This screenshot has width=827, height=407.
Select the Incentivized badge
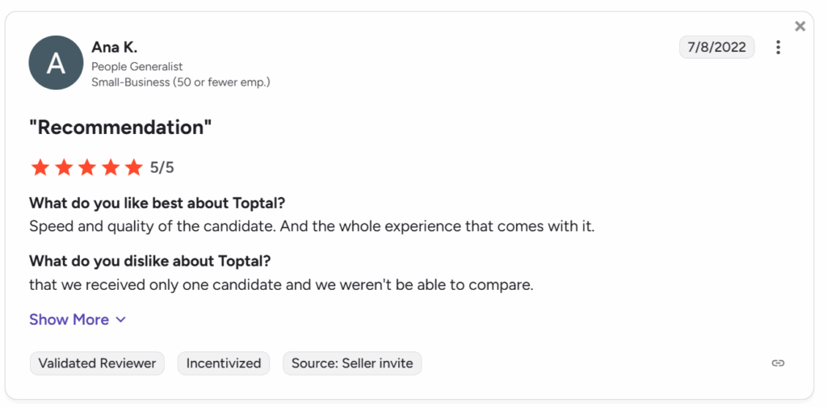tap(224, 363)
